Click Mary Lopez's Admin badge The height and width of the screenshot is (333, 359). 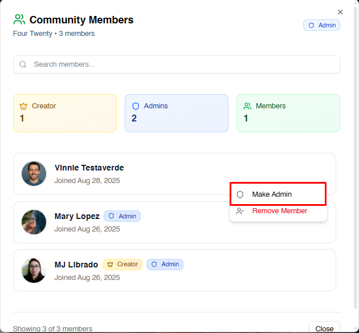[x=122, y=216]
